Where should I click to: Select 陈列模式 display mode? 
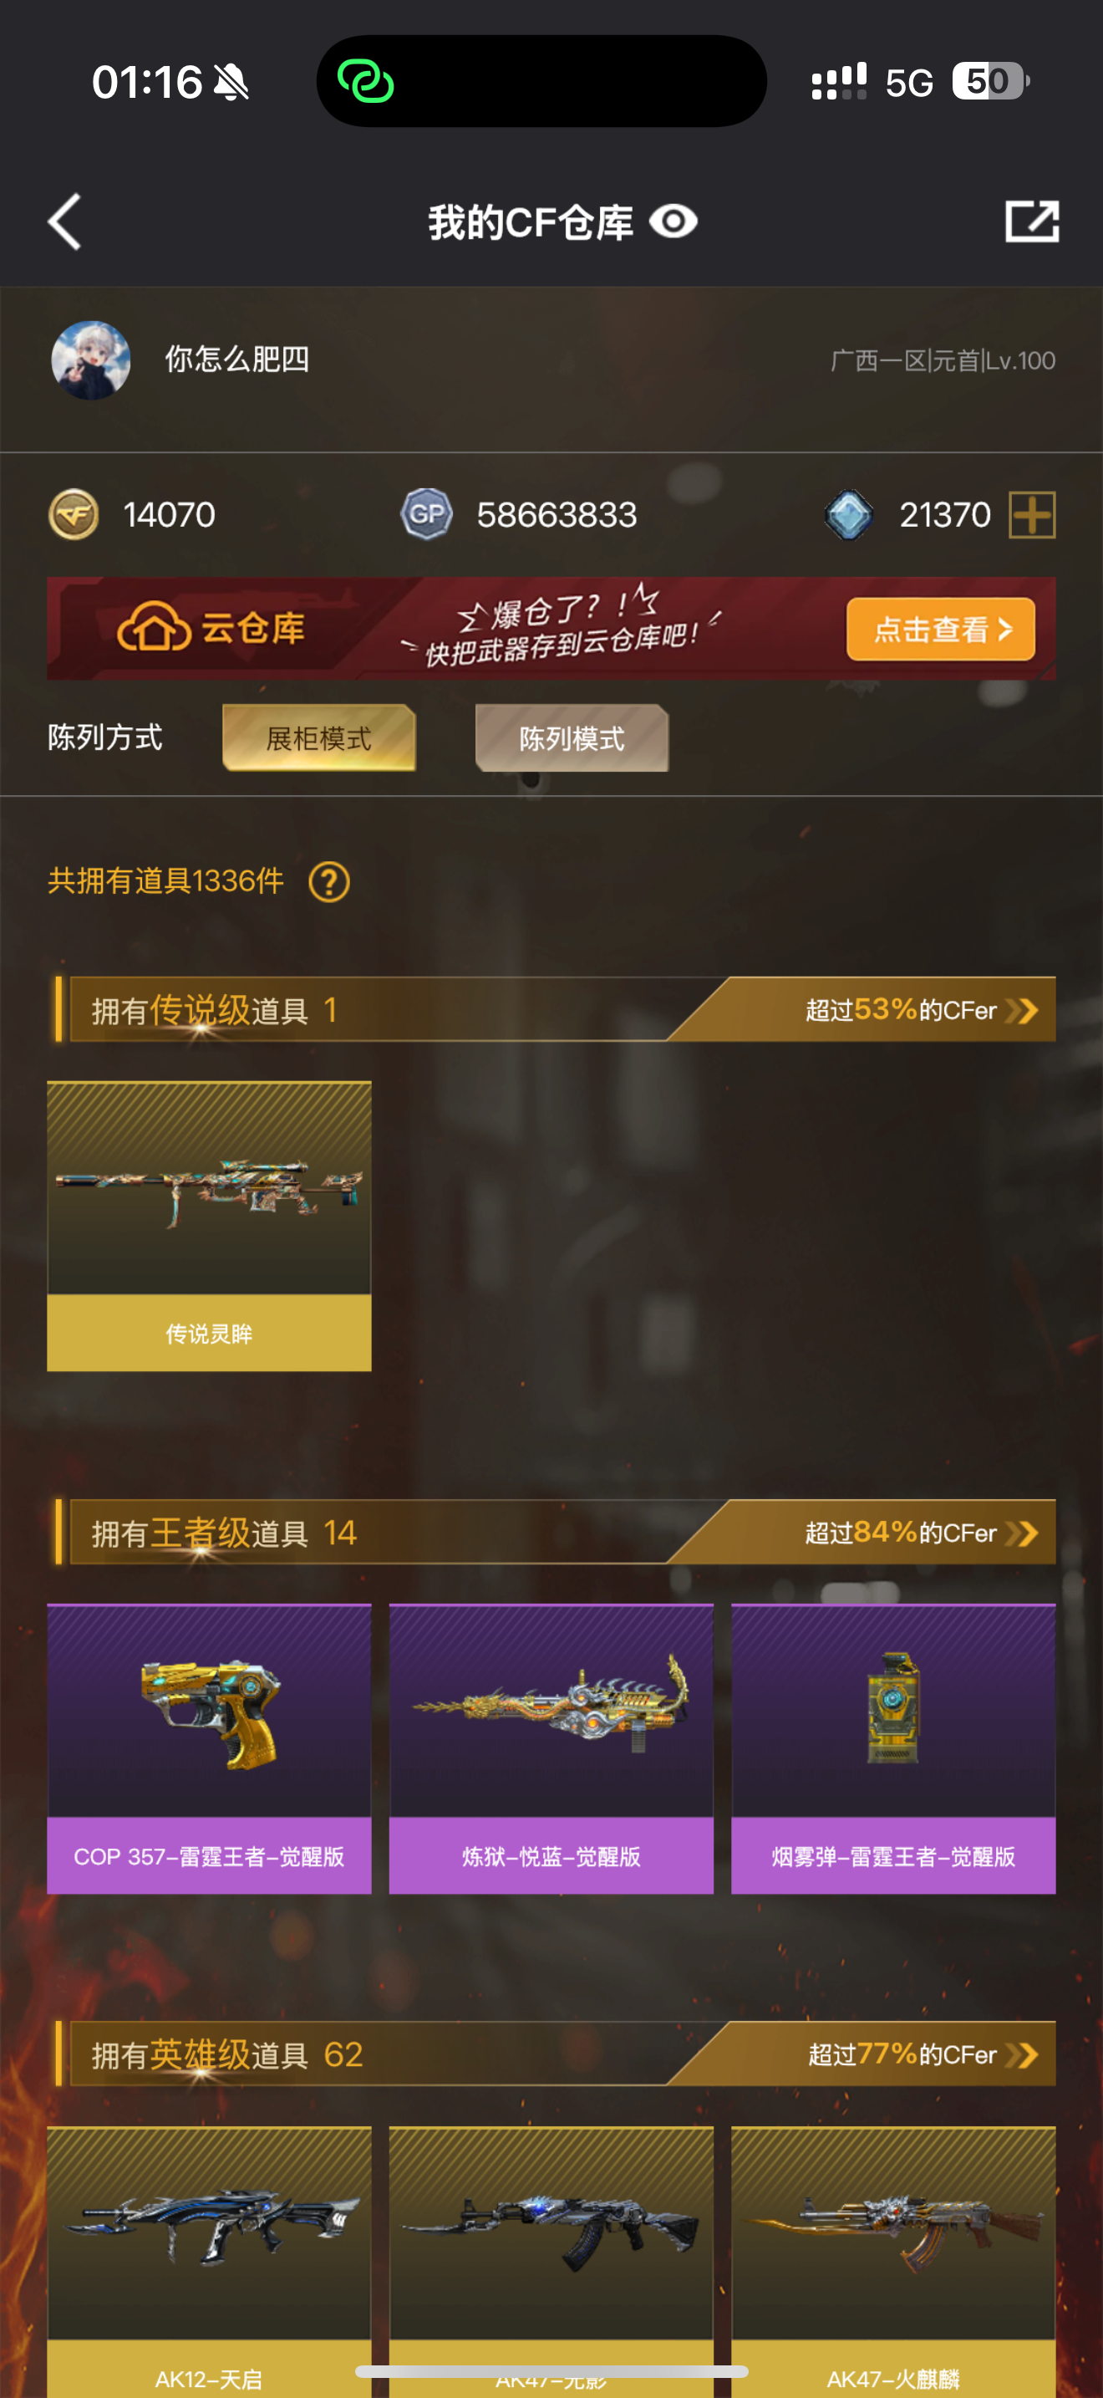pos(572,738)
